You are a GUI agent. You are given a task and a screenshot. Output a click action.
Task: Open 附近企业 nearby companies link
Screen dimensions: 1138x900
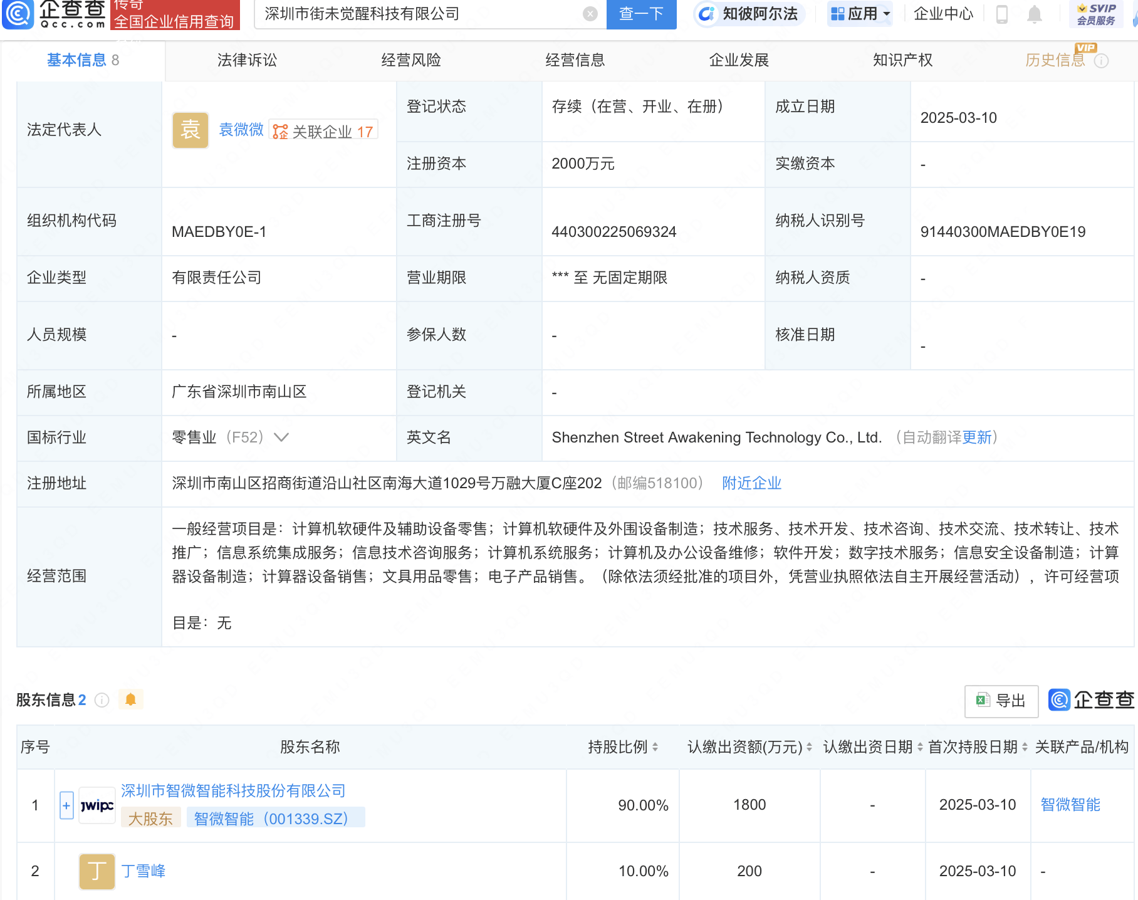click(752, 483)
